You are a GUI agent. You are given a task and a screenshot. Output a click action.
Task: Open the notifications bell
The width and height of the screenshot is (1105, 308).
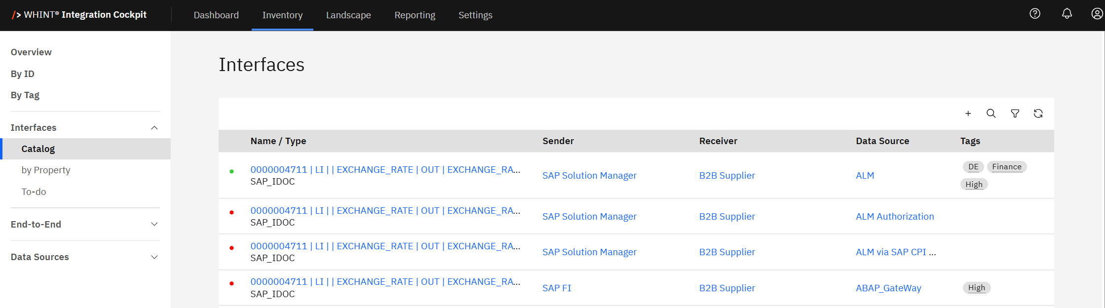coord(1067,14)
